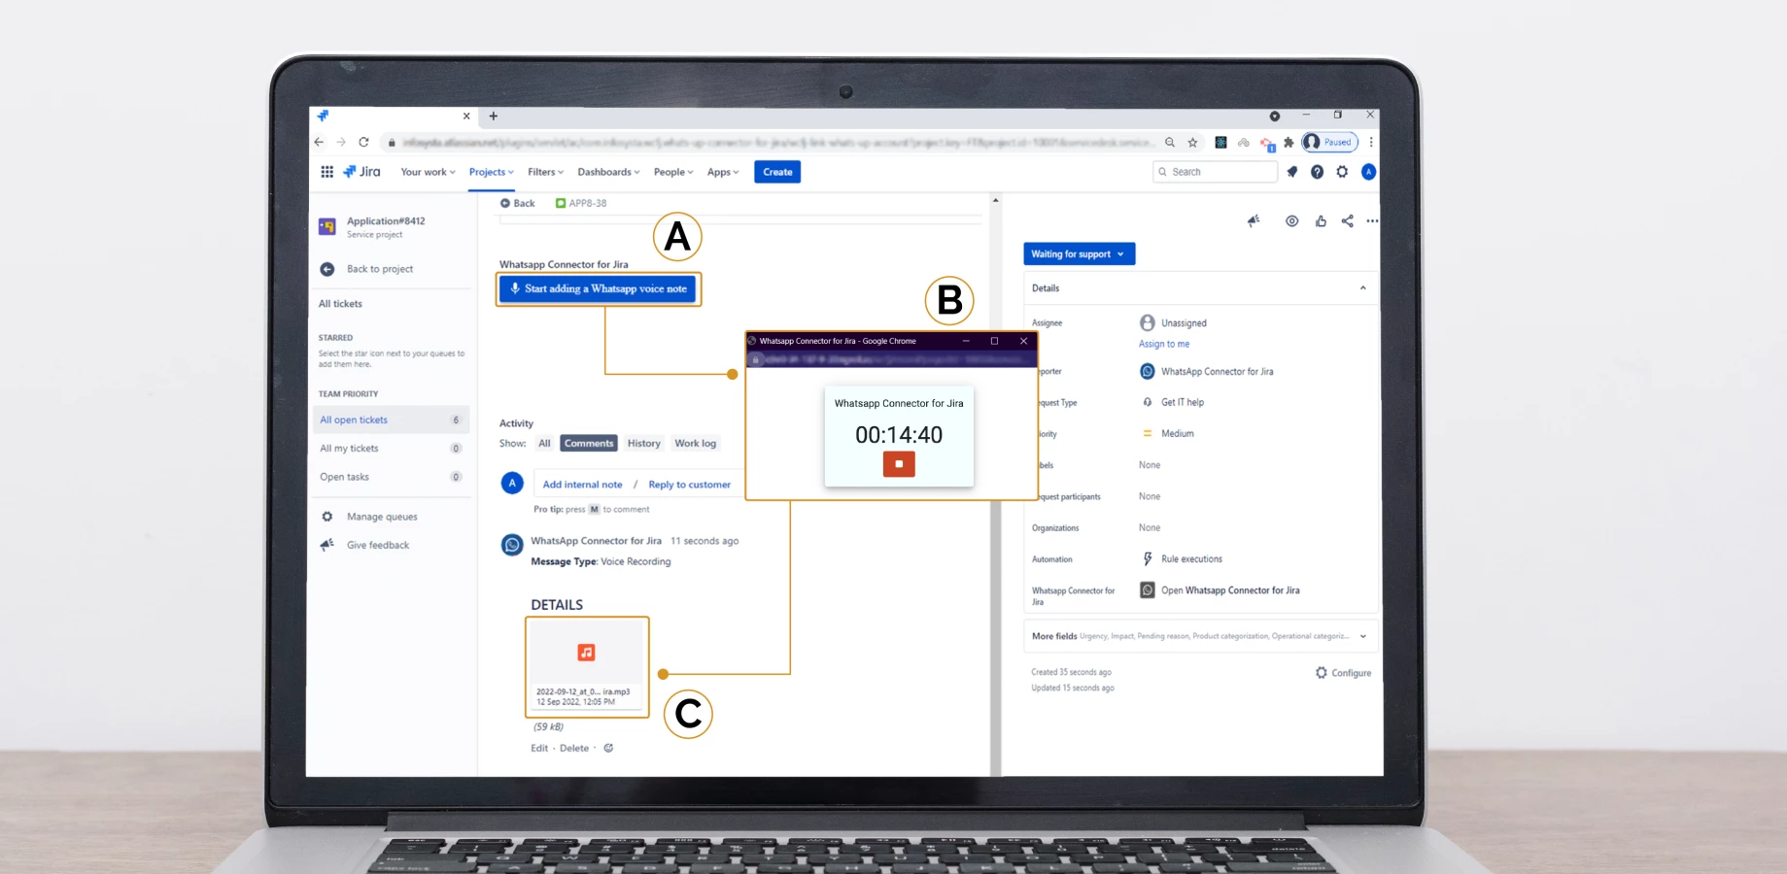Open the user profile avatar in Jira header

pos(1368,172)
